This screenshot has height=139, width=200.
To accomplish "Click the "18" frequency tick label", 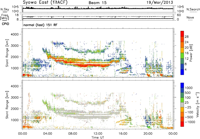I will (16, 15).
